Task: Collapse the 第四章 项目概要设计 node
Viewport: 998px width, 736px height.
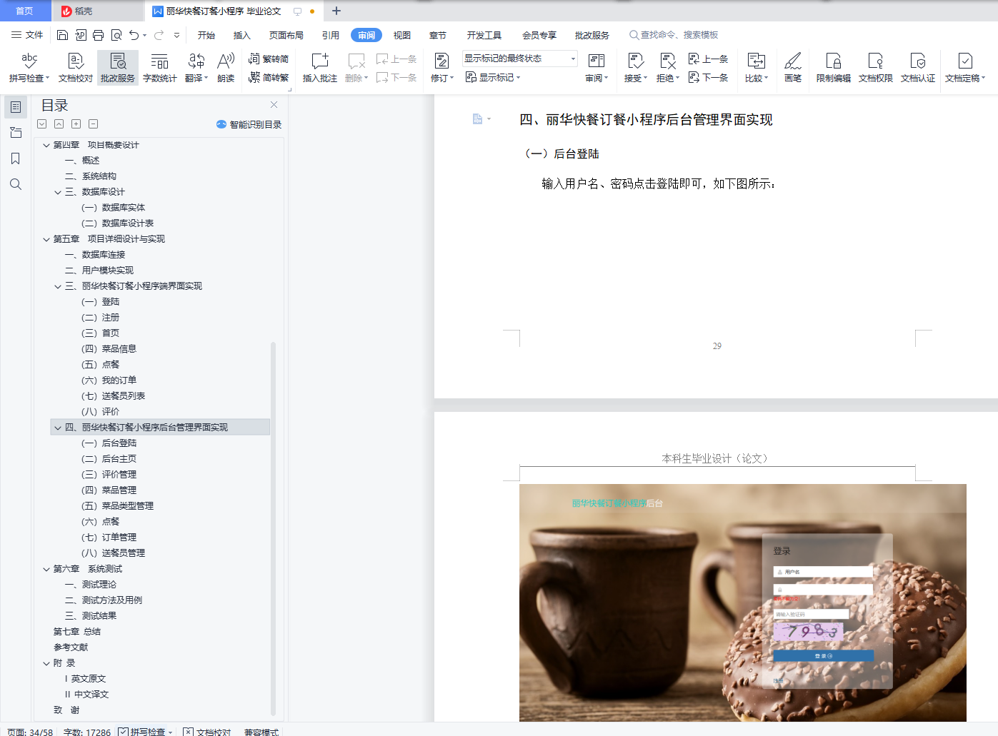Action: [46, 145]
